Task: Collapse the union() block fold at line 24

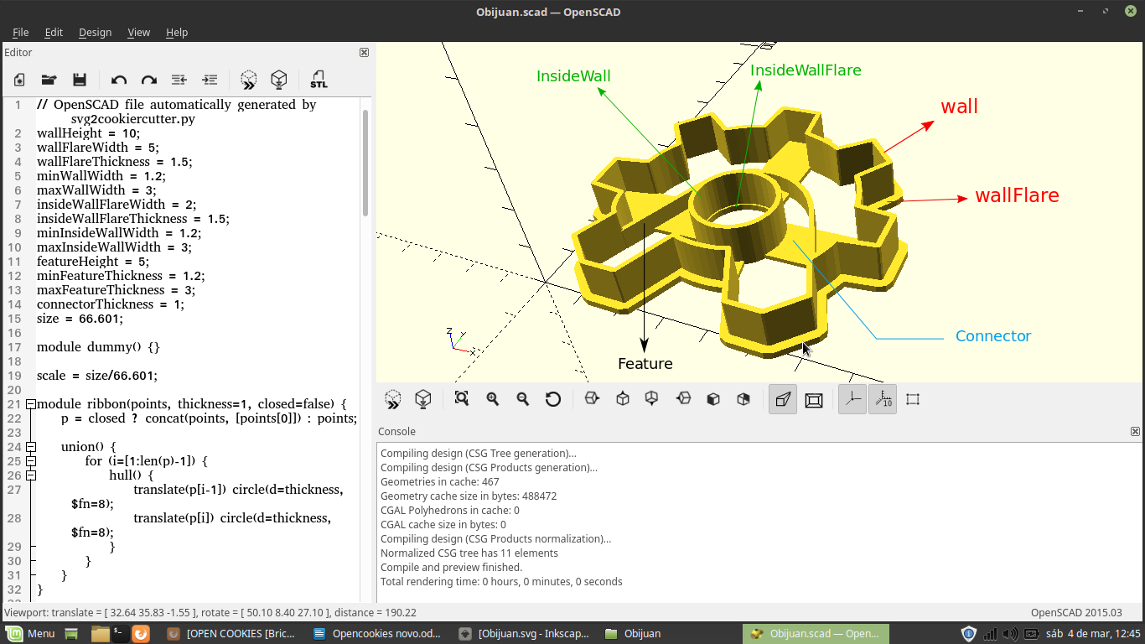Action: point(31,447)
